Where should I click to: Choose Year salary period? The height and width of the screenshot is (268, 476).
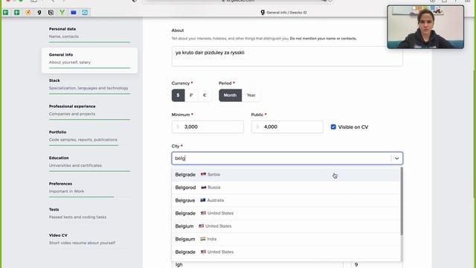(251, 95)
